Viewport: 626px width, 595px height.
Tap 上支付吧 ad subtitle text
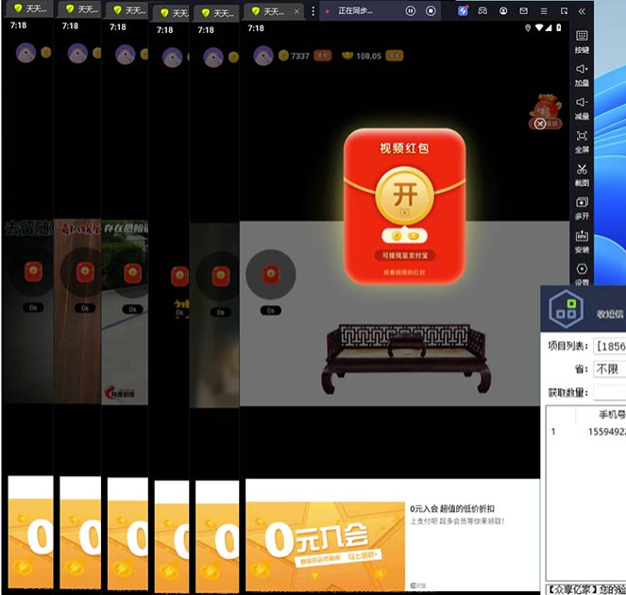click(457, 521)
